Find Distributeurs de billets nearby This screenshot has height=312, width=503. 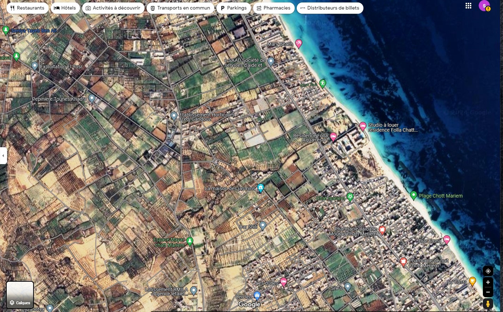(330, 8)
